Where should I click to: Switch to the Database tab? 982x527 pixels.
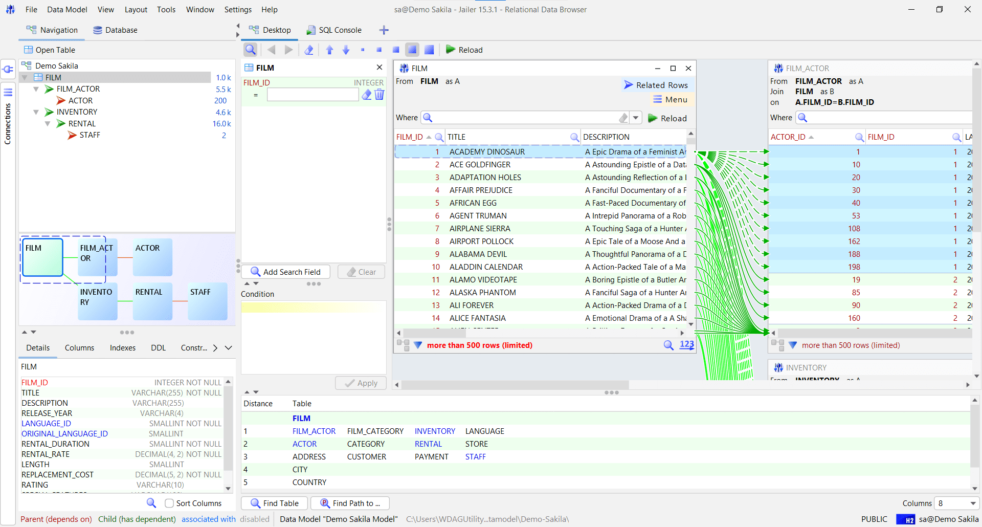tap(115, 30)
